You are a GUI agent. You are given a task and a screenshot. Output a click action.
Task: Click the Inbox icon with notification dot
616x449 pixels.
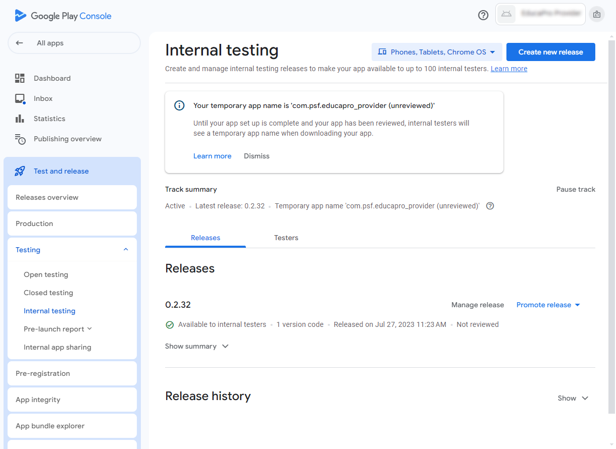20,98
